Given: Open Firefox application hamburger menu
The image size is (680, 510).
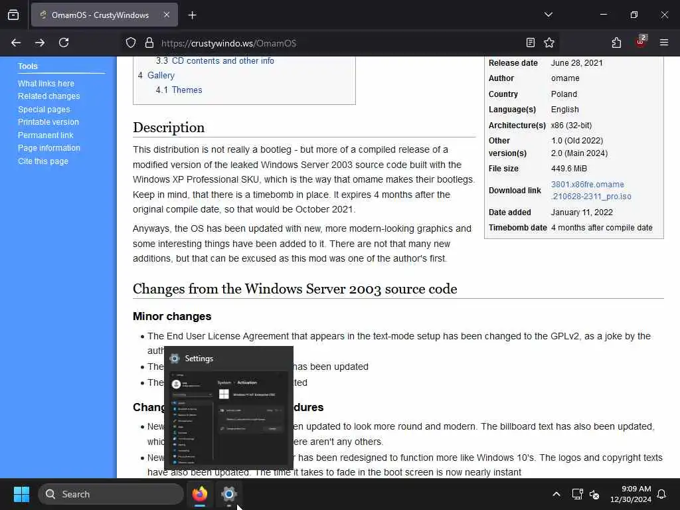Looking at the screenshot, I should pyautogui.click(x=663, y=42).
